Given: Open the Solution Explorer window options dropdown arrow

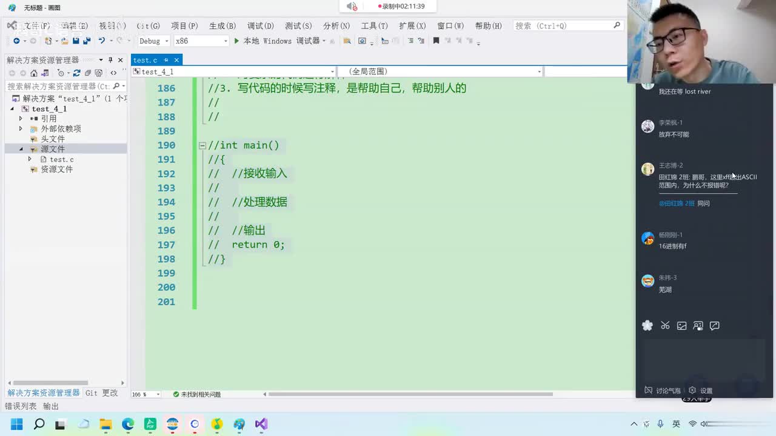Looking at the screenshot, I should coord(101,60).
